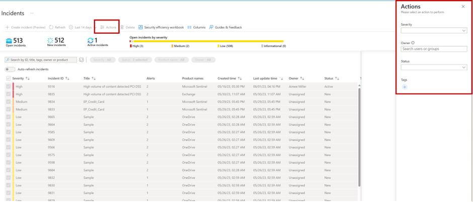
Task: Uncheck the checkbox for incident 9665
Action: pyautogui.click(x=8, y=117)
